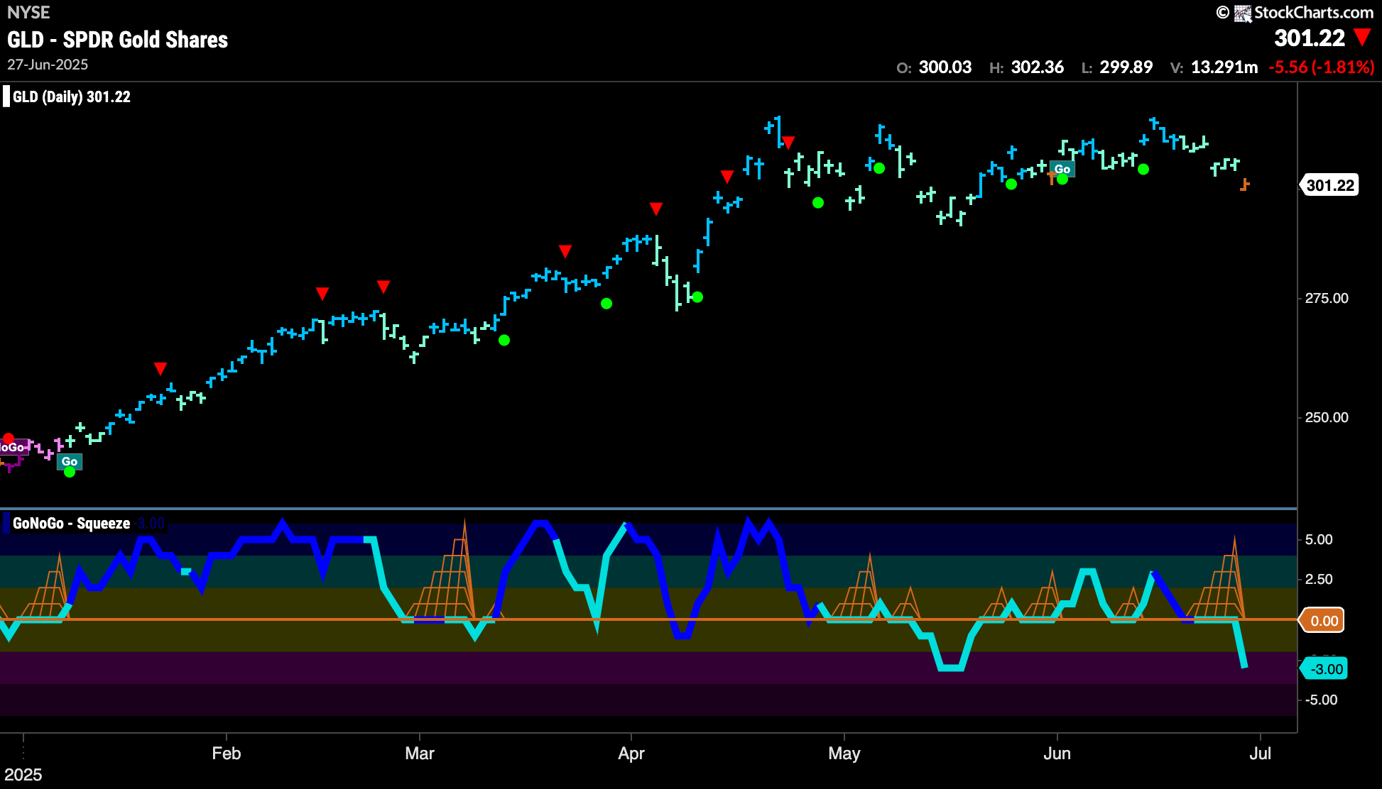
Task: Click the 5.00 oscillator axis label
Action: point(1319,540)
